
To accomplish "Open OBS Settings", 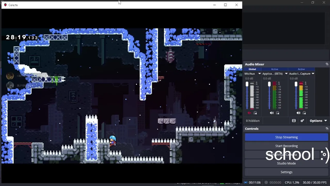I will pos(286,172).
